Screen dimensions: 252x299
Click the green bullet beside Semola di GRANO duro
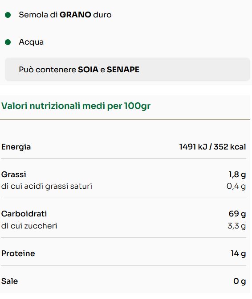[x=8, y=15]
